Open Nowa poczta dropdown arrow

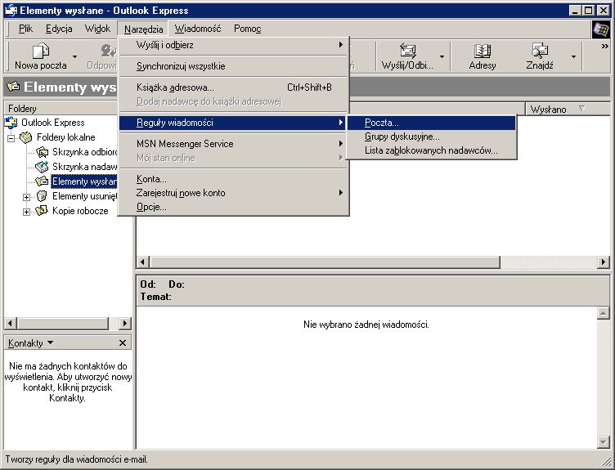click(74, 57)
